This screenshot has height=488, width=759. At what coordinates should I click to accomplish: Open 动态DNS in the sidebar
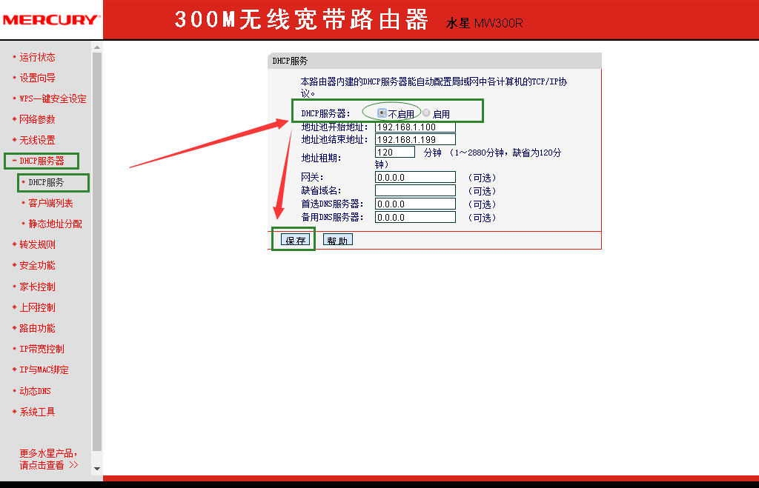pyautogui.click(x=35, y=391)
